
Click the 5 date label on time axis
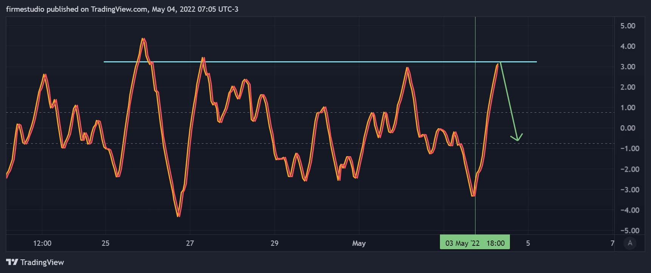tap(528, 243)
